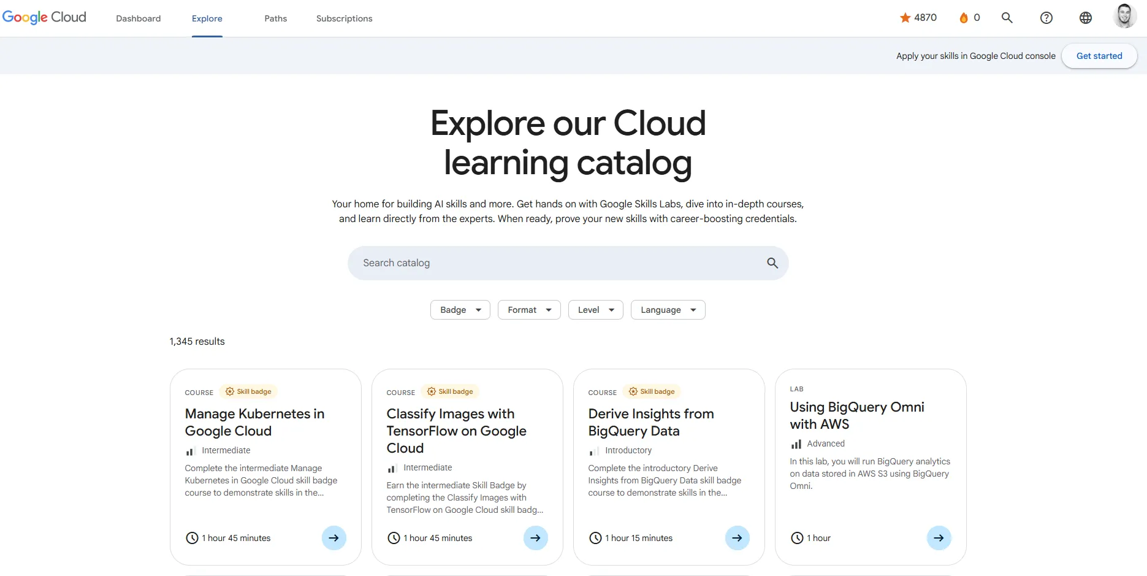Click the arrow button on Manage Kubernetes card

[x=334, y=538]
